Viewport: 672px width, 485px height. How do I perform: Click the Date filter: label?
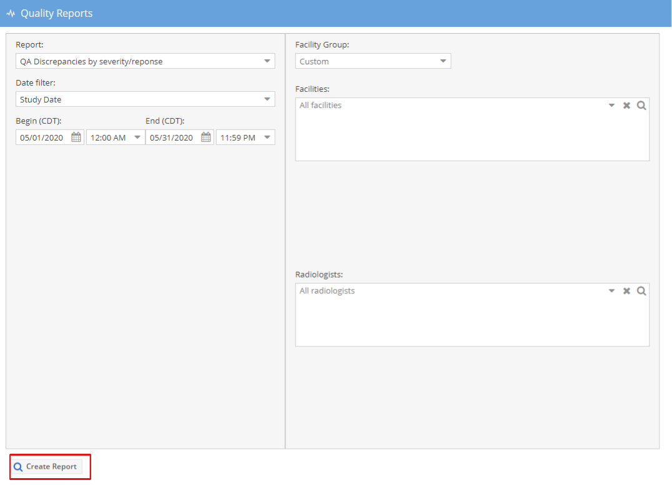pos(36,82)
